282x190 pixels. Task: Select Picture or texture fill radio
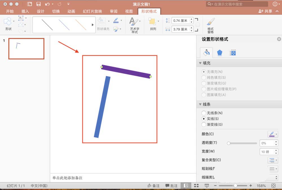click(204, 89)
